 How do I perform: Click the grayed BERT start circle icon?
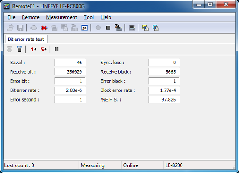click(x=9, y=49)
